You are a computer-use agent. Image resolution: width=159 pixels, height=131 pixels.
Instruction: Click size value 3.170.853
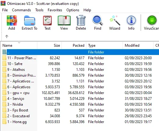pyautogui.click(x=53, y=75)
